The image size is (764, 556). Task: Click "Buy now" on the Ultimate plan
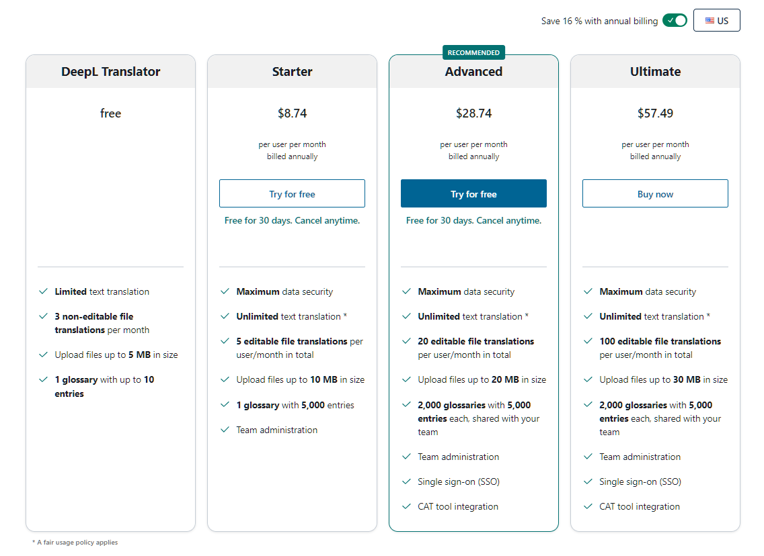[x=655, y=193]
